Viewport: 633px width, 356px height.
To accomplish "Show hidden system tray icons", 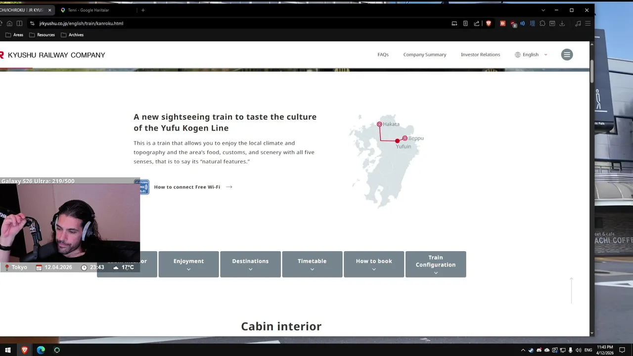I will (523, 350).
